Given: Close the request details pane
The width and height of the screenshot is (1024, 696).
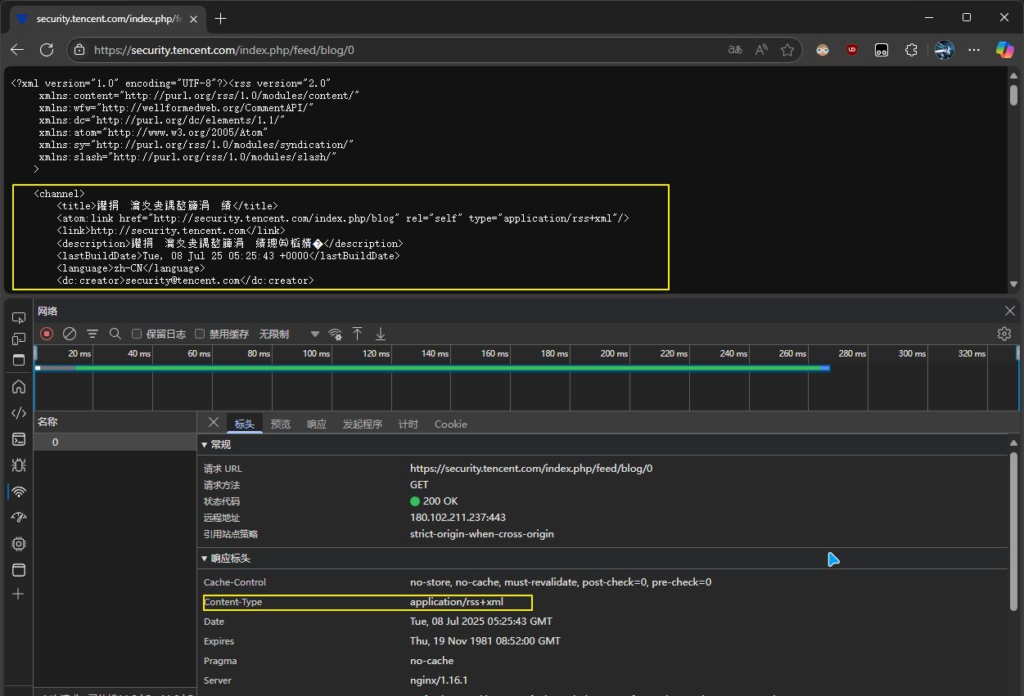Looking at the screenshot, I should (214, 423).
